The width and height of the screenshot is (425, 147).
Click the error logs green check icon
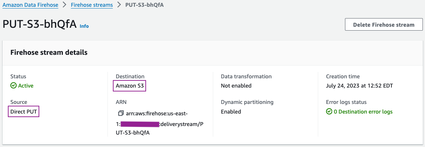point(329,112)
